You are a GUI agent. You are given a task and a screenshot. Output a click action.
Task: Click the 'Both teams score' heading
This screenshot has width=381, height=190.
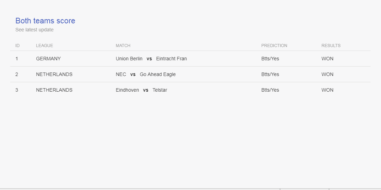(45, 21)
